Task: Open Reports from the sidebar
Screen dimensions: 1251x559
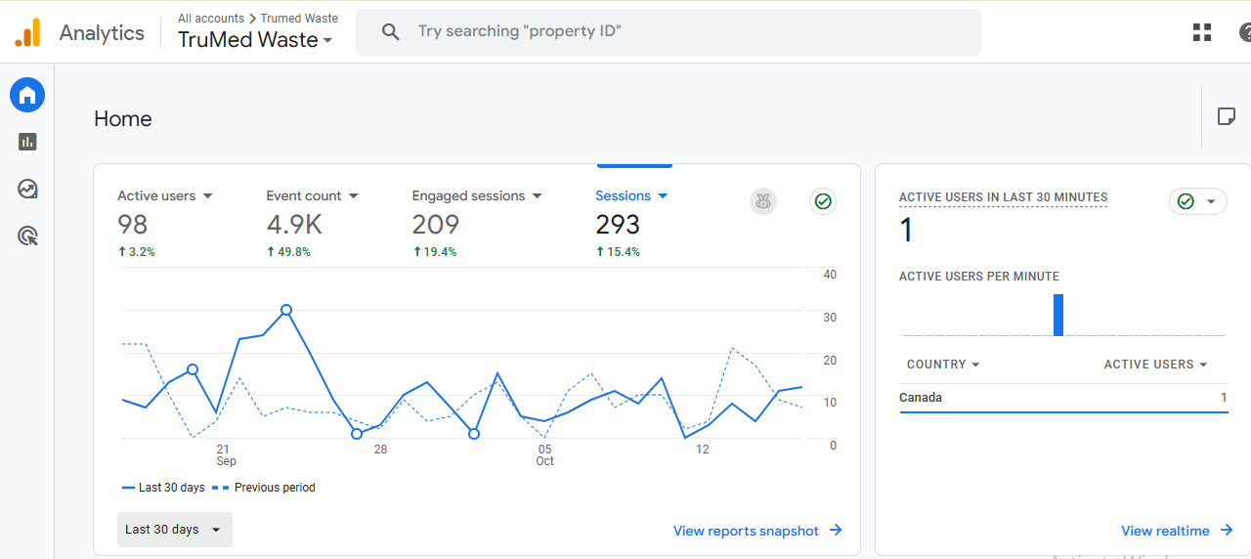Action: pos(27,142)
